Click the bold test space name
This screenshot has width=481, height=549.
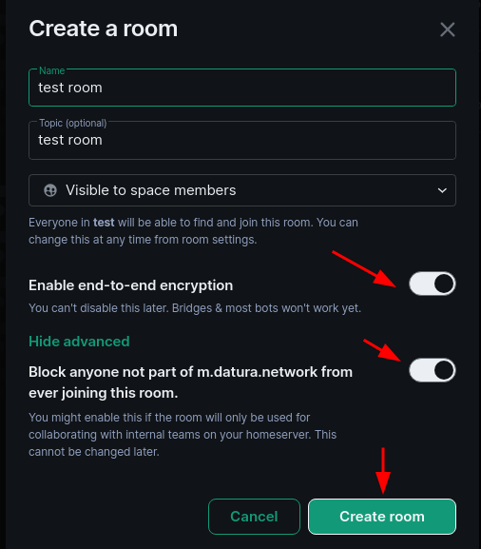pos(104,223)
